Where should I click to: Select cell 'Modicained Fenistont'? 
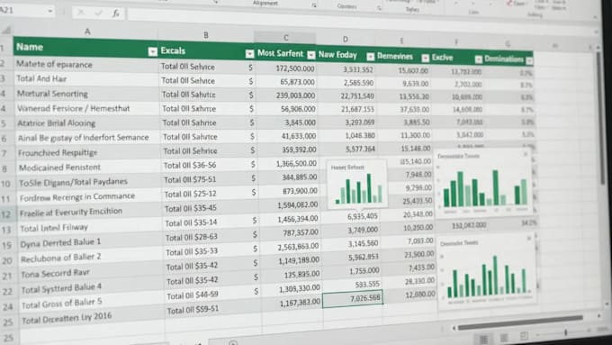click(x=59, y=168)
